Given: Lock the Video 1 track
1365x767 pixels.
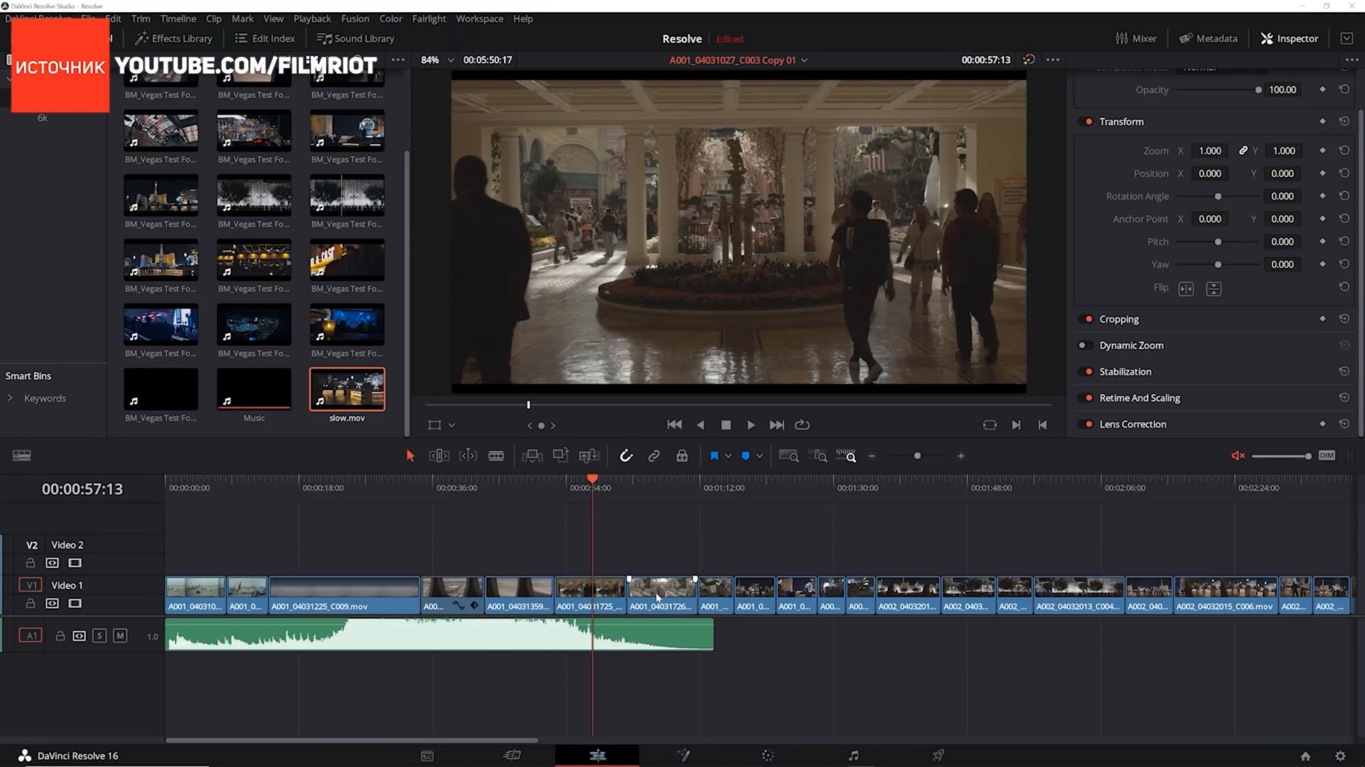Looking at the screenshot, I should tap(31, 603).
